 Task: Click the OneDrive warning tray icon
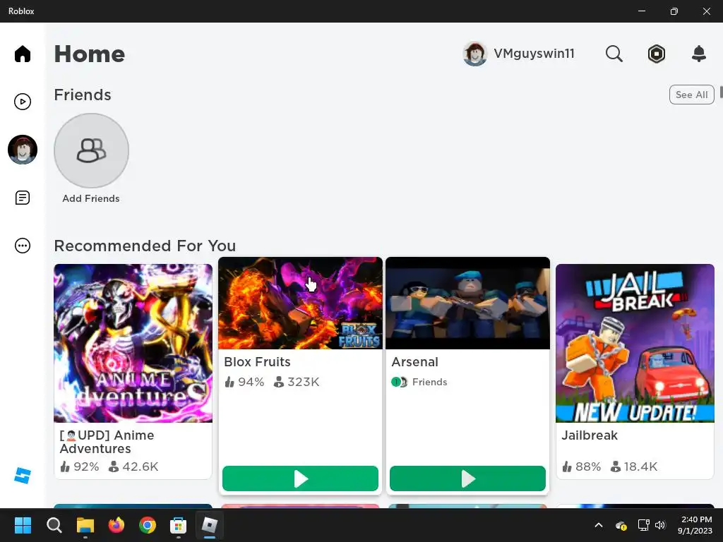coord(621,525)
